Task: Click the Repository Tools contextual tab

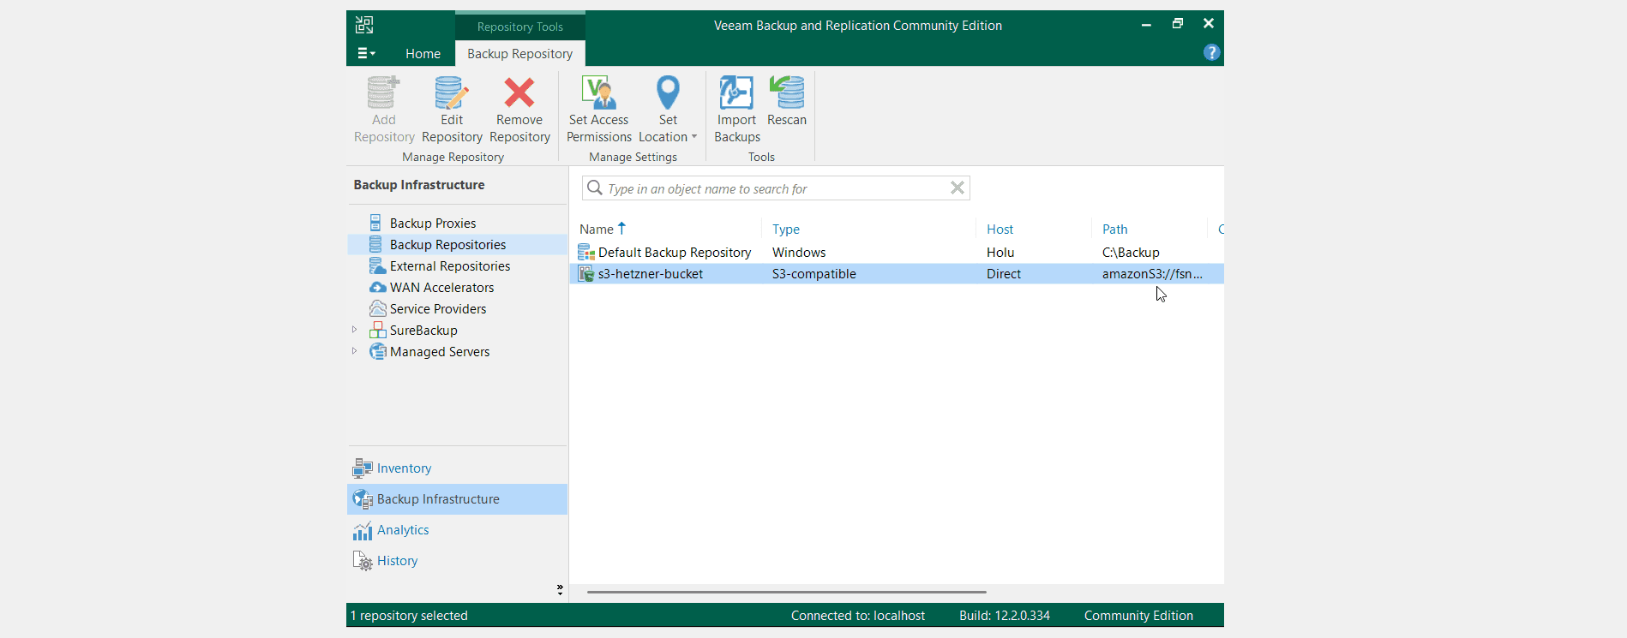Action: [x=519, y=27]
